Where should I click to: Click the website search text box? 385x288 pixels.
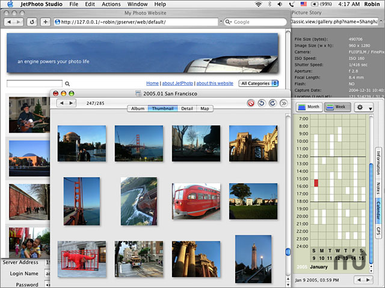[x=35, y=83]
